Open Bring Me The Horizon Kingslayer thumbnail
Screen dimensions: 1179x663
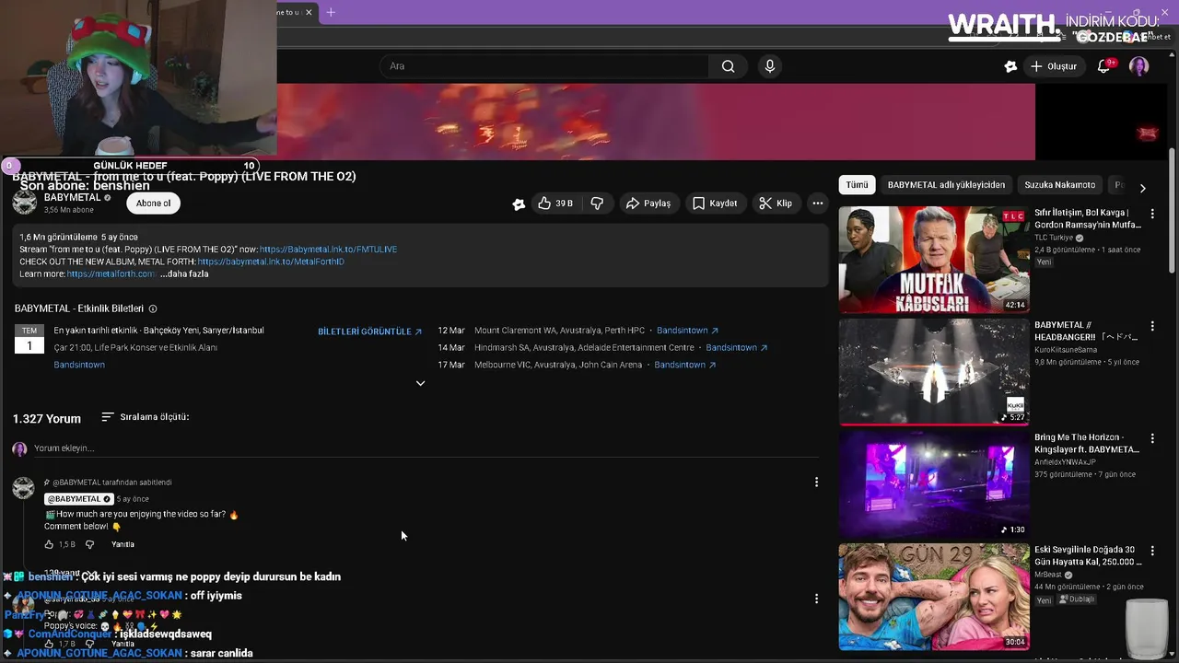tap(934, 484)
